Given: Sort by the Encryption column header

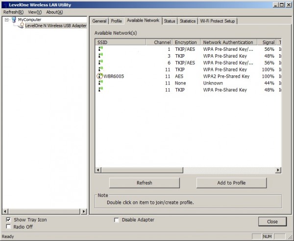Looking at the screenshot, I should pos(187,43).
